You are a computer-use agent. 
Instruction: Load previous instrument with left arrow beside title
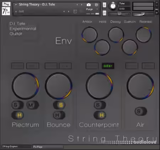[x=77, y=5]
